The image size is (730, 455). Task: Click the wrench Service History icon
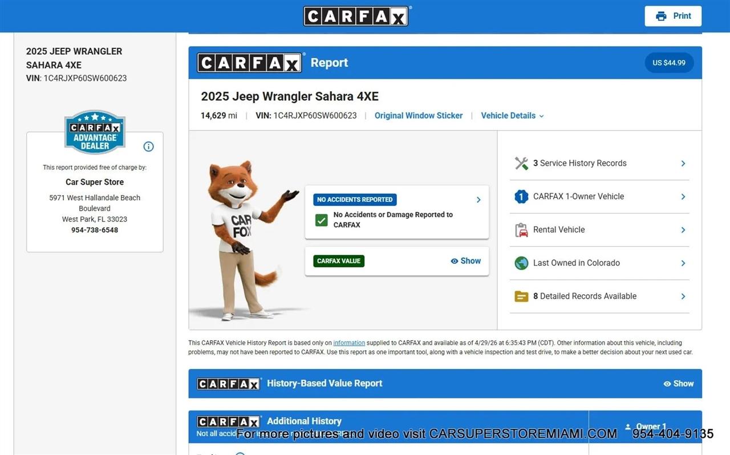[521, 164]
